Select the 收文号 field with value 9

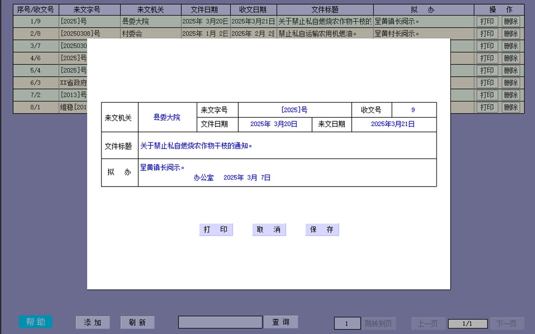coord(413,110)
